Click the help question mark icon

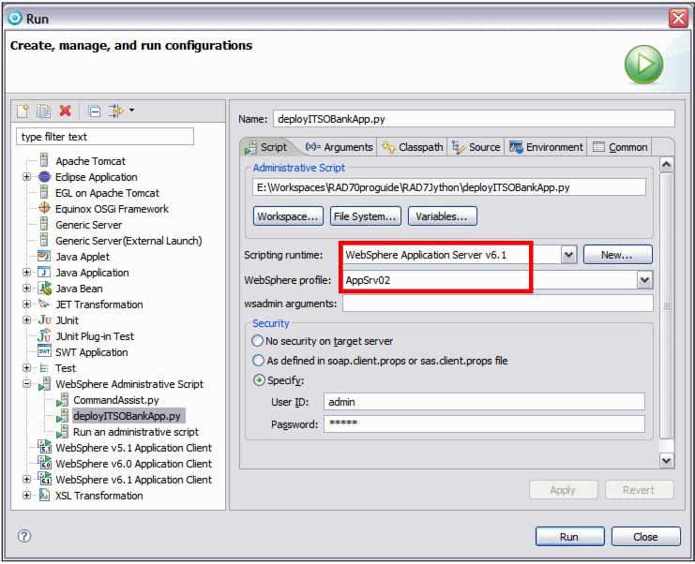[24, 536]
